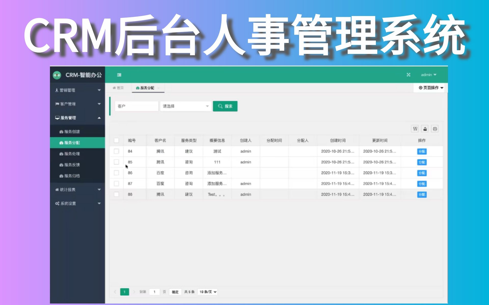
Task: Click 分配 button for row 86
Action: 422,173
